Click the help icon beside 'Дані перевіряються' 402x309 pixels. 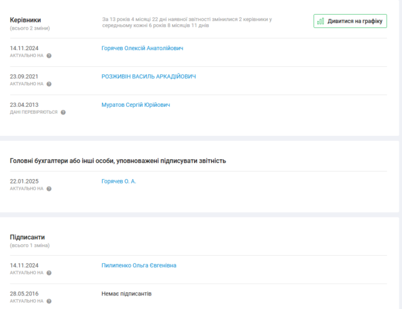[63, 112]
